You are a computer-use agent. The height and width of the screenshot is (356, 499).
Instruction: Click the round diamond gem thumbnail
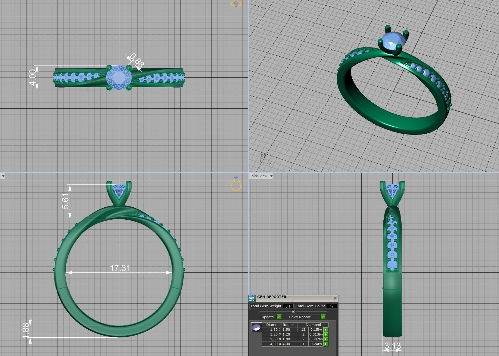(x=256, y=327)
